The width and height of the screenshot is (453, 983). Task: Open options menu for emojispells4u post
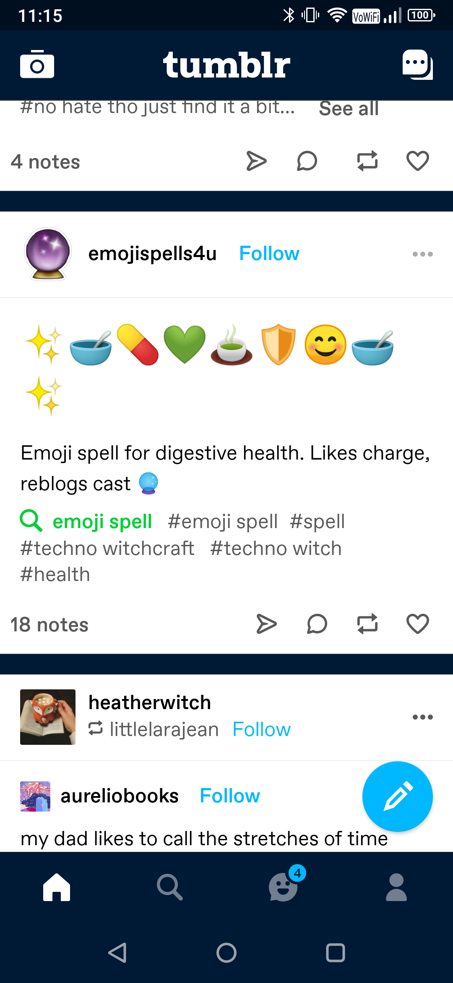422,254
